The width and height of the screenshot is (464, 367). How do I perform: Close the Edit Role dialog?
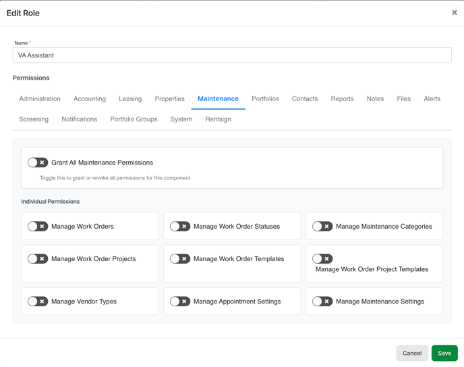[454, 12]
